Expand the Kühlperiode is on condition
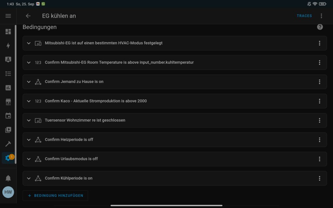This screenshot has height=208, width=333. tap(29, 178)
